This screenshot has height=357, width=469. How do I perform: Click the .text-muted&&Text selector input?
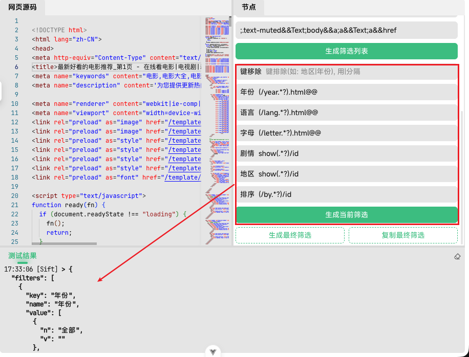[x=346, y=30]
